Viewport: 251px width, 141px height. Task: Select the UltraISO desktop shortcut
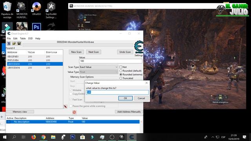click(x=36, y=9)
